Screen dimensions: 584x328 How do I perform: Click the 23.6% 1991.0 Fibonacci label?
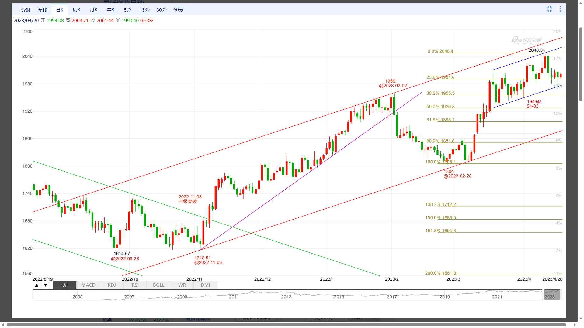[440, 77]
